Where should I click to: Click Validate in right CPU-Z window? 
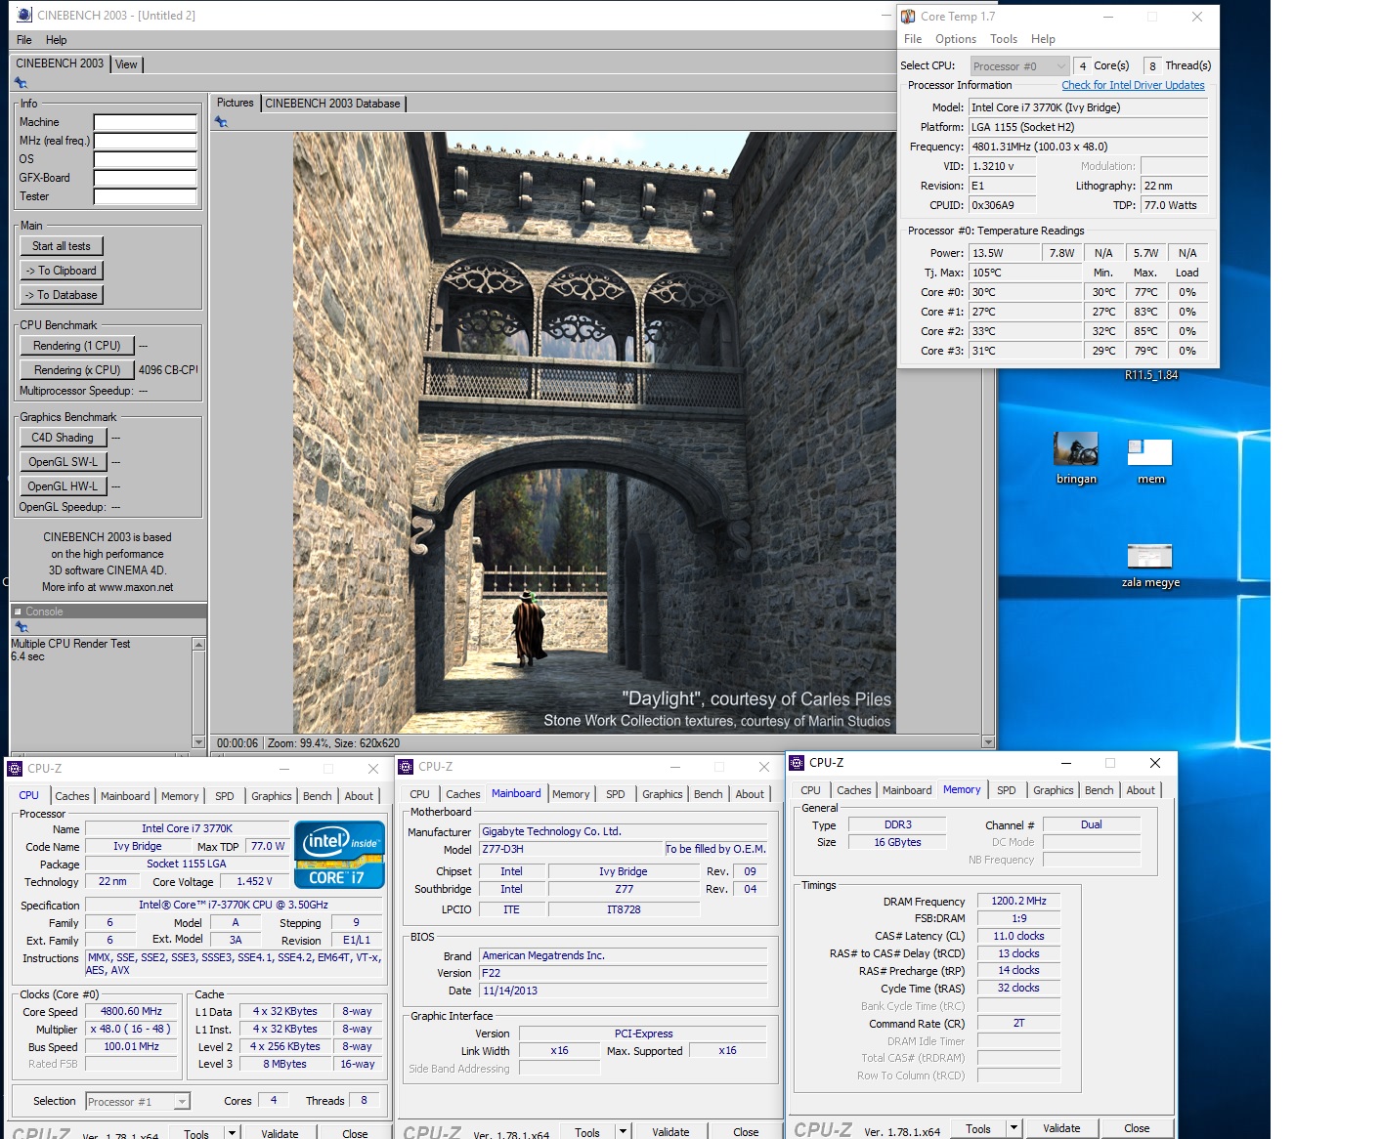1061,1128
